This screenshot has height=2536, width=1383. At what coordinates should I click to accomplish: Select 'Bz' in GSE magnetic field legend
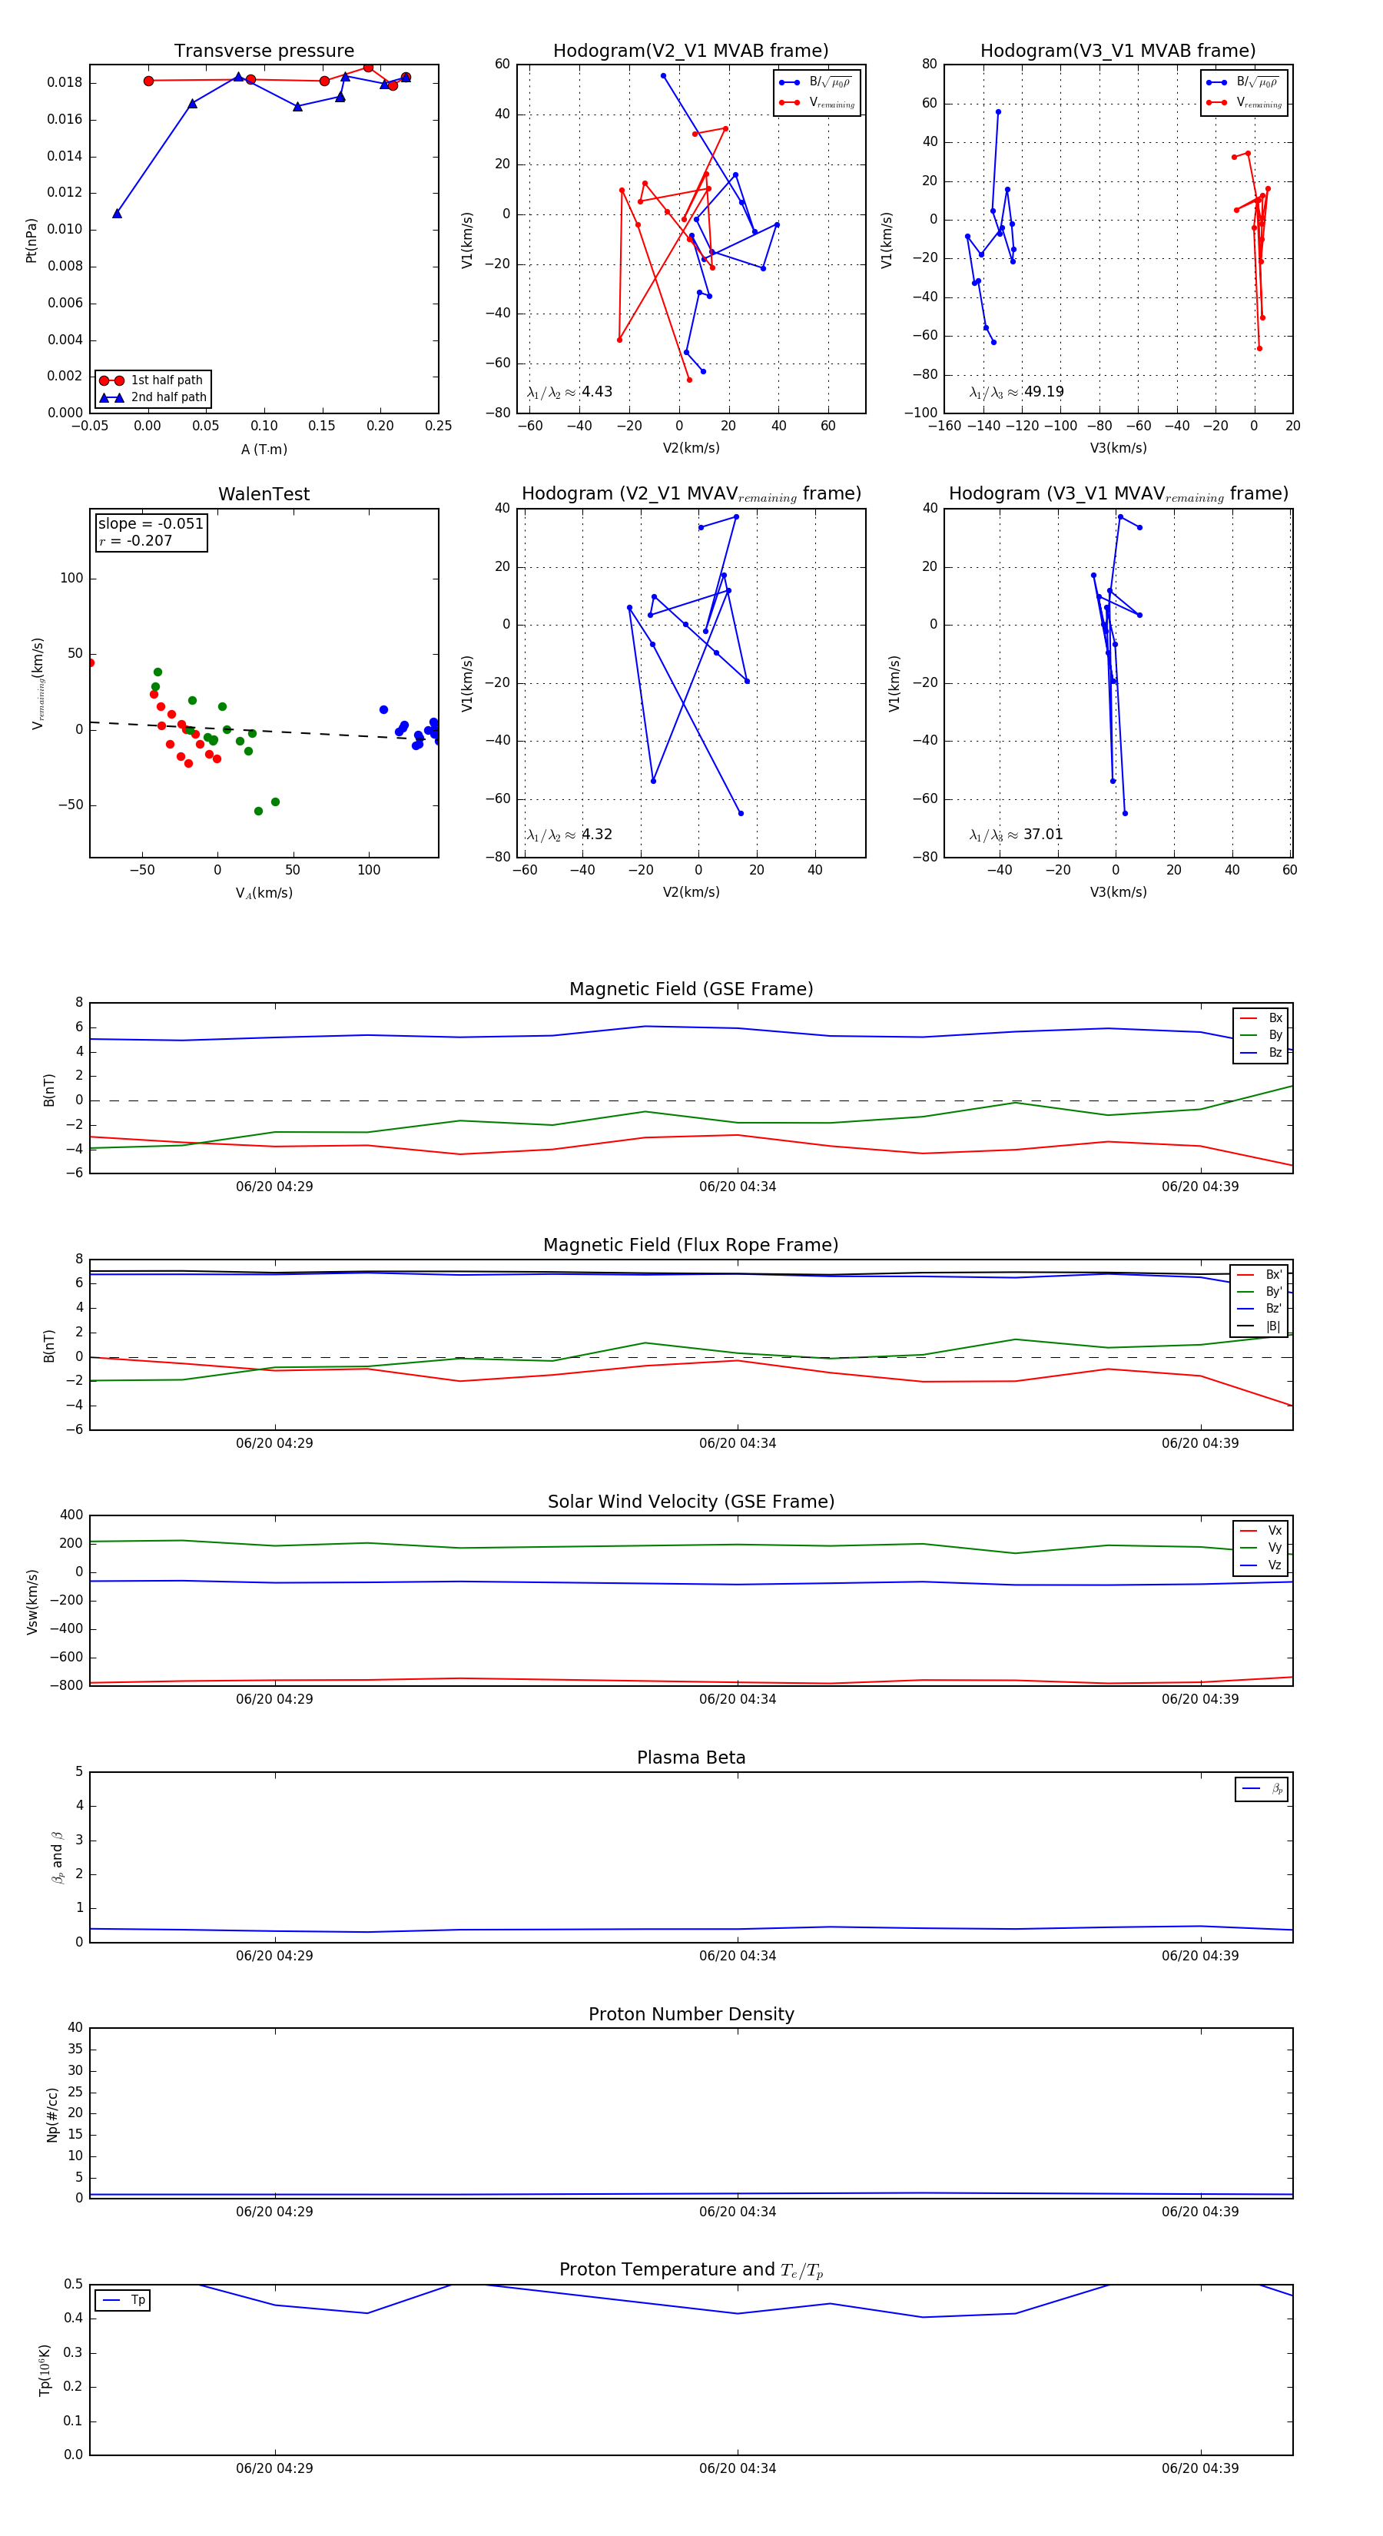coord(1261,1054)
